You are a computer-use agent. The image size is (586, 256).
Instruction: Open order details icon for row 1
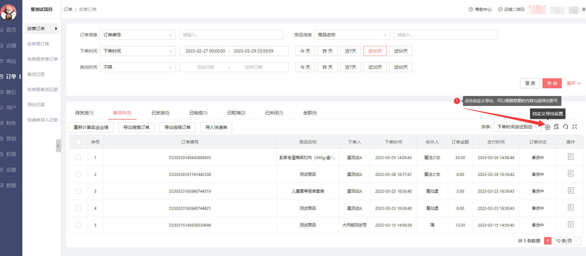570,157
